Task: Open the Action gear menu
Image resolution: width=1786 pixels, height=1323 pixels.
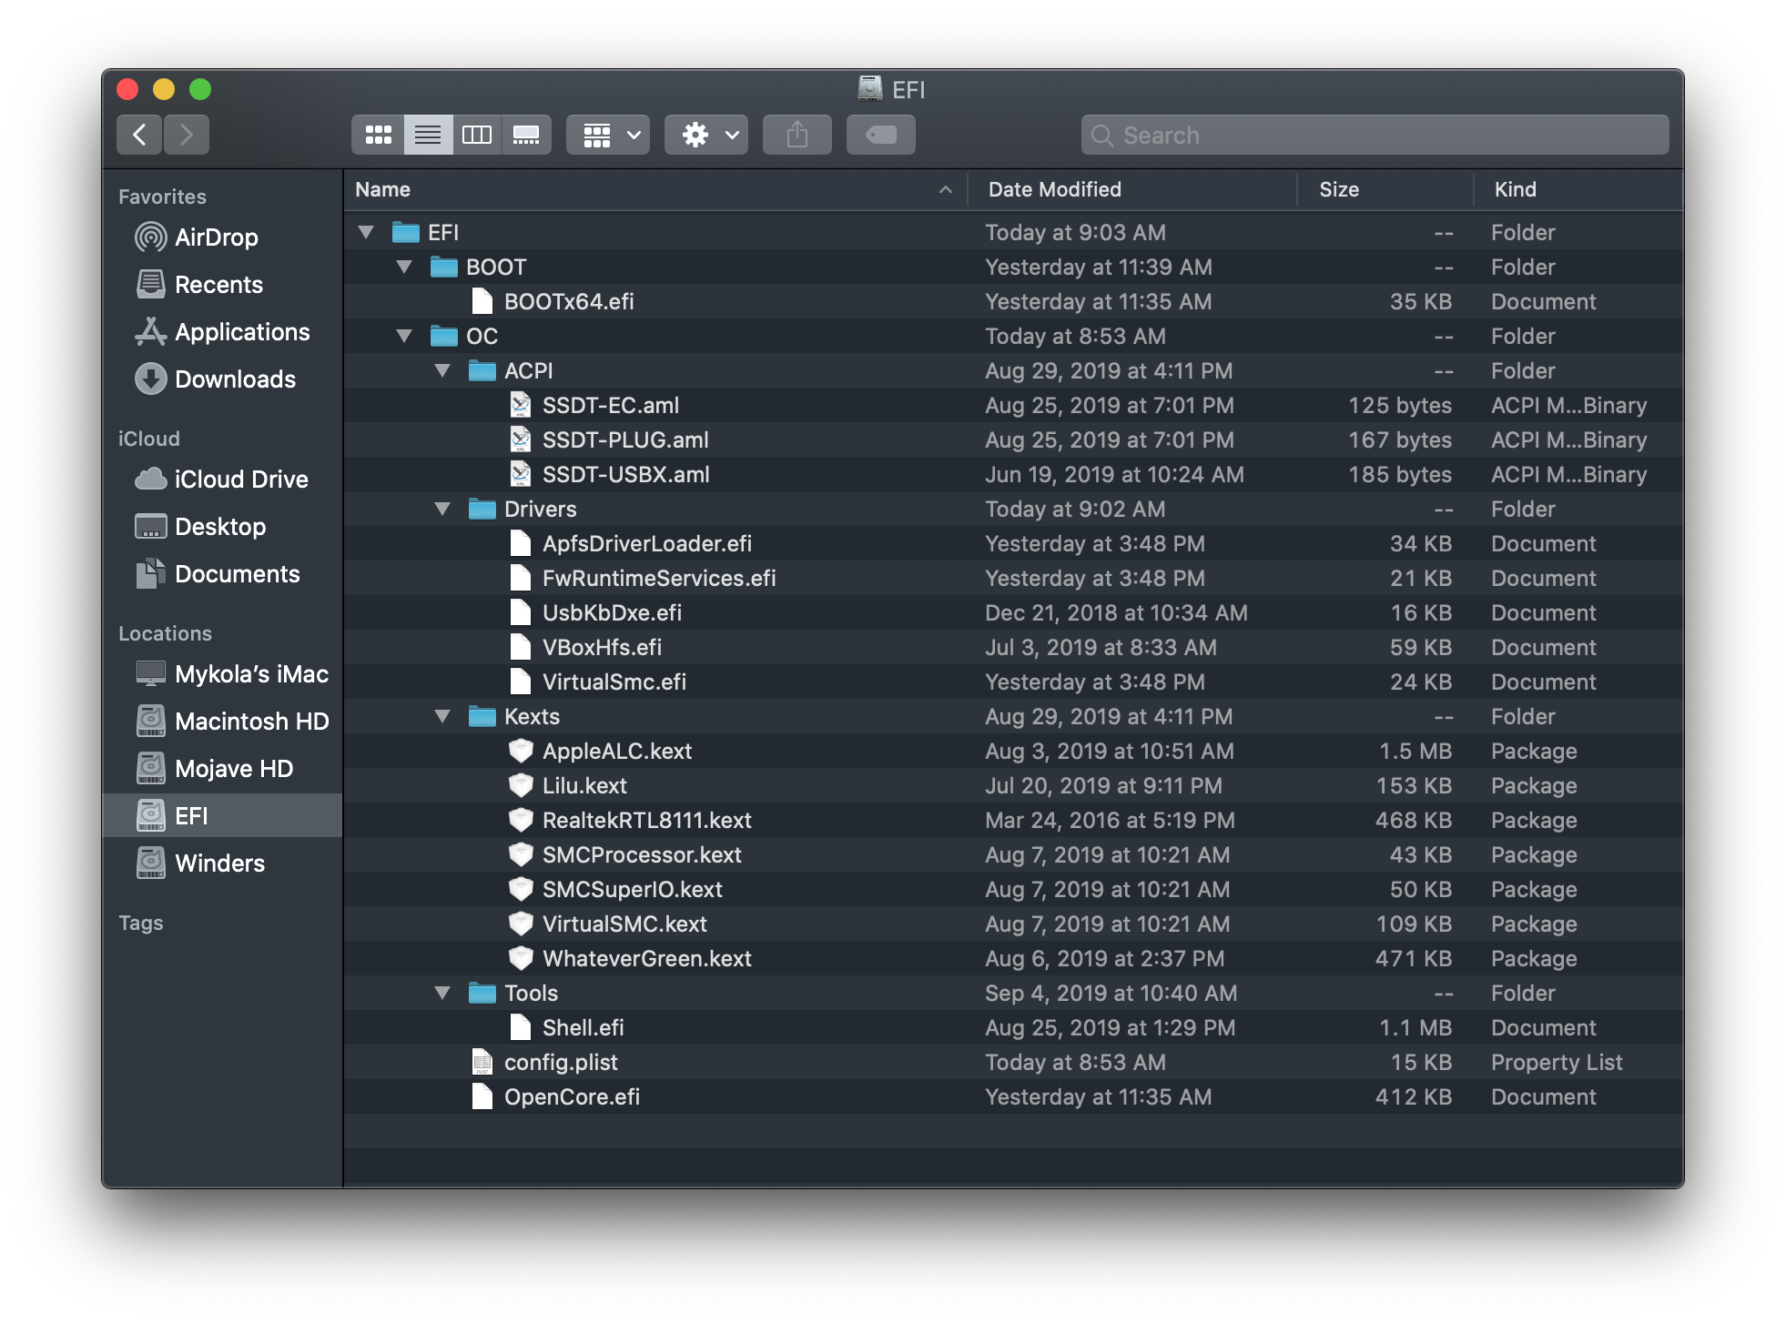Action: (706, 136)
